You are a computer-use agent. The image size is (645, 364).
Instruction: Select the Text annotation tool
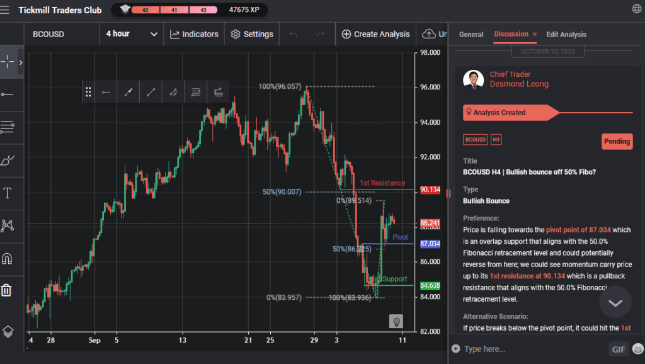(9, 193)
